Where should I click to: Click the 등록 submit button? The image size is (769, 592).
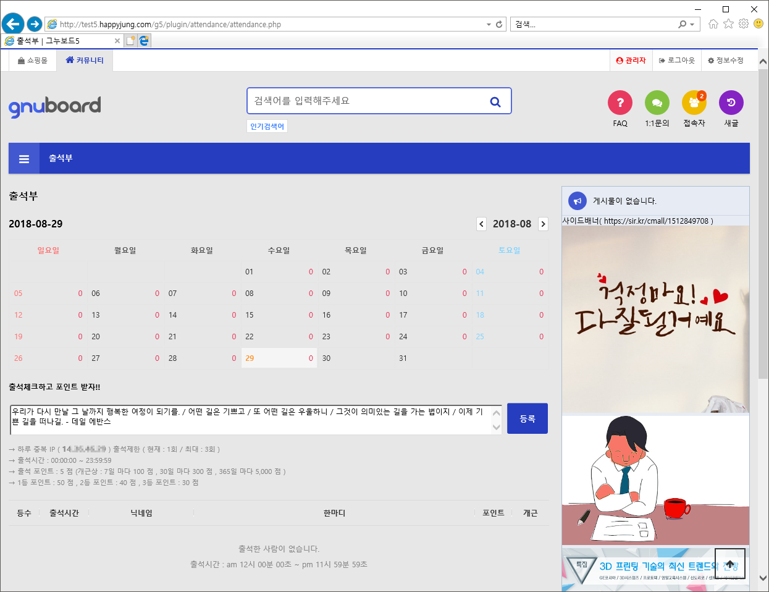(x=527, y=418)
